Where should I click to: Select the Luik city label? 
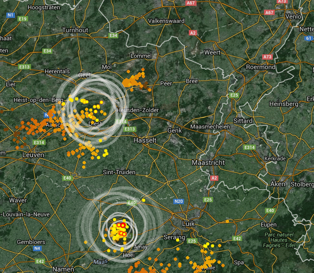188,224
